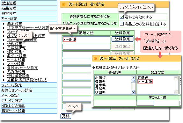This screenshot has height=123, width=183.
Task: Click the orange icon beside 送料設定 heading
Action: click(x=64, y=4)
